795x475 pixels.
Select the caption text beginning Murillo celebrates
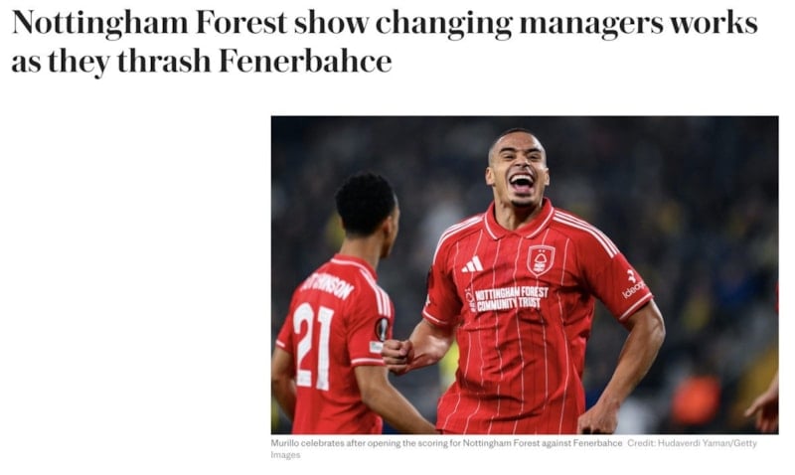(446, 443)
